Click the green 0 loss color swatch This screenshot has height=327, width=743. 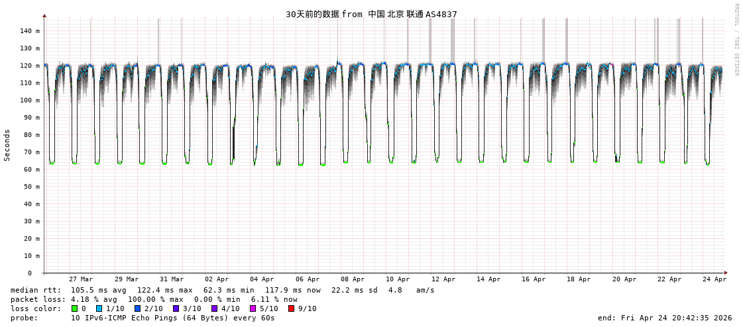coord(75,308)
